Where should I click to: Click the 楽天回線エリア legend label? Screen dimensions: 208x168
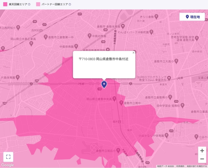18,4
